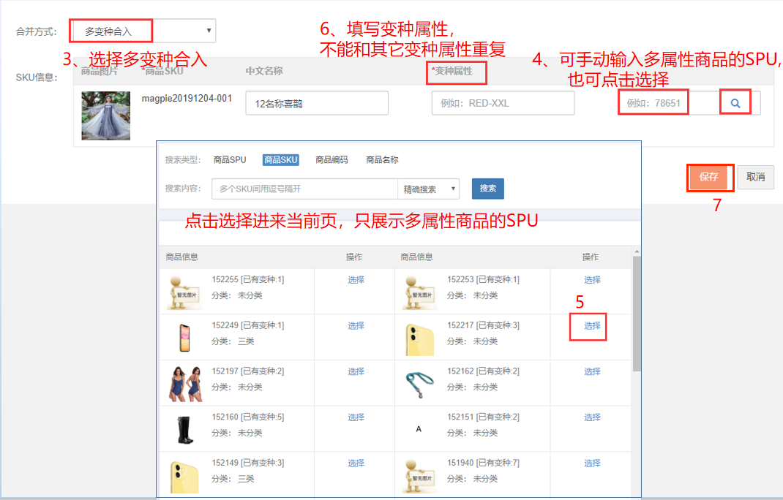
Task: Click the magpie20191204-001 product image
Action: [x=106, y=115]
